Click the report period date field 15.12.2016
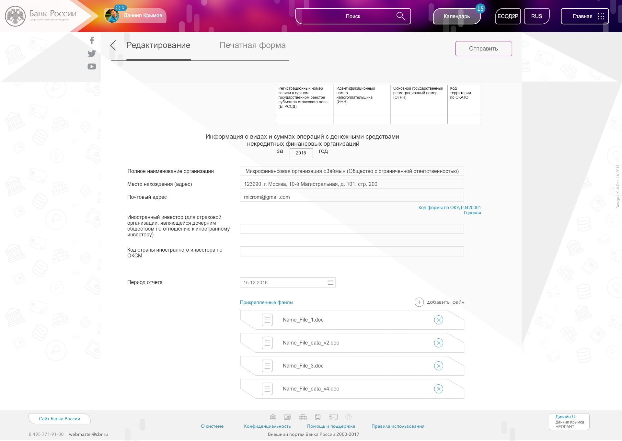Viewport: 622px width, 441px height. [287, 282]
